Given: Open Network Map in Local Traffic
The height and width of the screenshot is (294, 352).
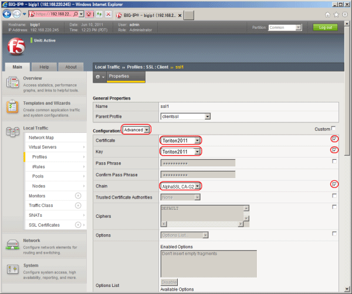Looking at the screenshot, I should point(56,138).
